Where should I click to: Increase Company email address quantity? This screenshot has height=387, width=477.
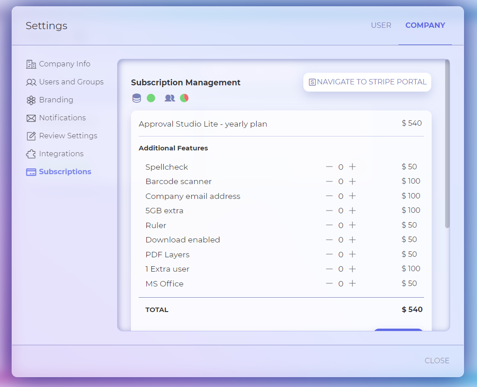coord(352,196)
